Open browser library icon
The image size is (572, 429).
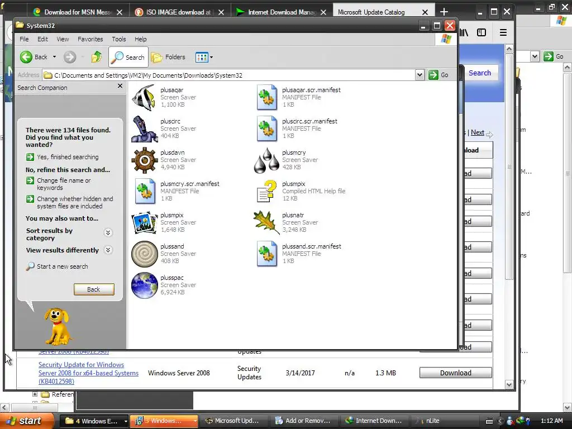pos(464,32)
